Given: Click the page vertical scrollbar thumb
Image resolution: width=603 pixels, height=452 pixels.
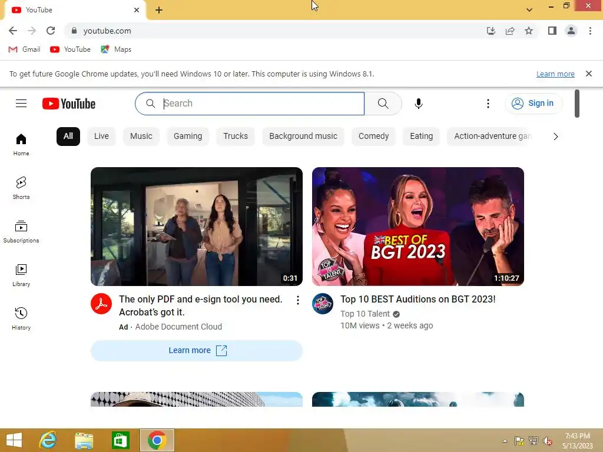Looking at the screenshot, I should (577, 104).
